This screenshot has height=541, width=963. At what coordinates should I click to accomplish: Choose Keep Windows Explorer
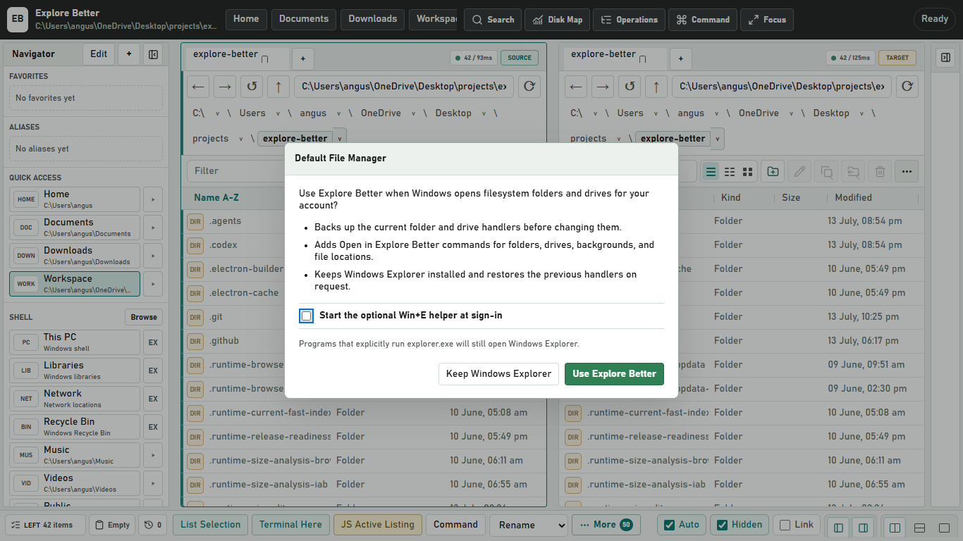click(498, 374)
